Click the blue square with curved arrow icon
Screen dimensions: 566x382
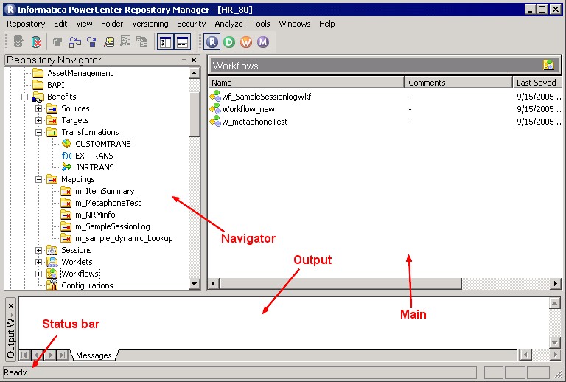(92, 42)
